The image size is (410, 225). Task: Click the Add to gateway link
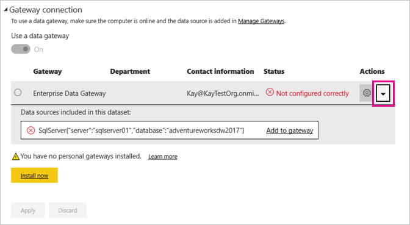tap(289, 130)
